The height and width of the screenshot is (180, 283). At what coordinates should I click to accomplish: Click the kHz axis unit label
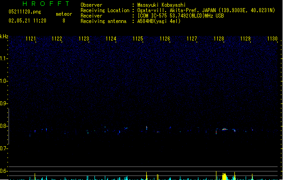tap(4, 36)
